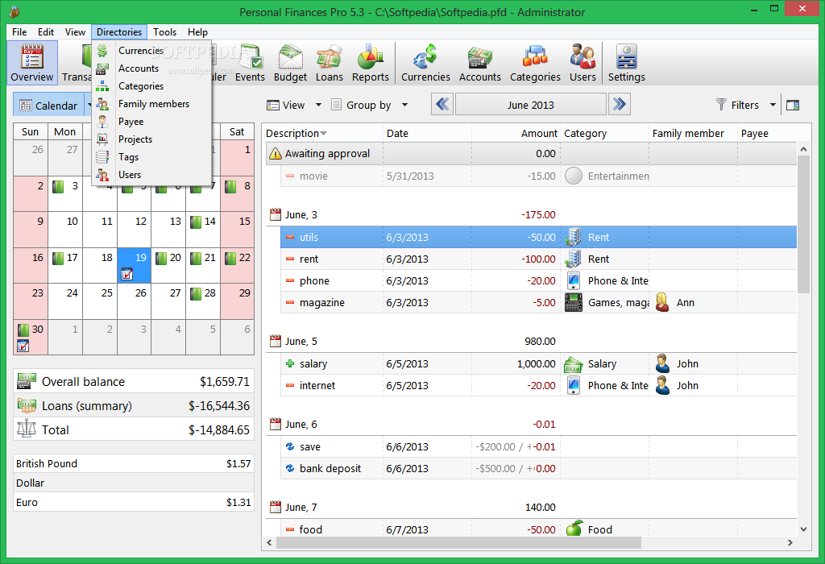Open the Edit menu
This screenshot has width=825, height=564.
(x=46, y=32)
